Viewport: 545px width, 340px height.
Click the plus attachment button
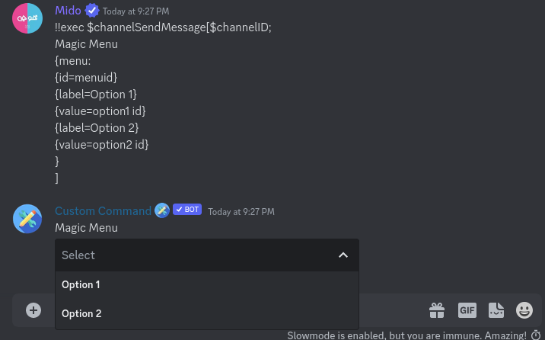pyautogui.click(x=33, y=310)
